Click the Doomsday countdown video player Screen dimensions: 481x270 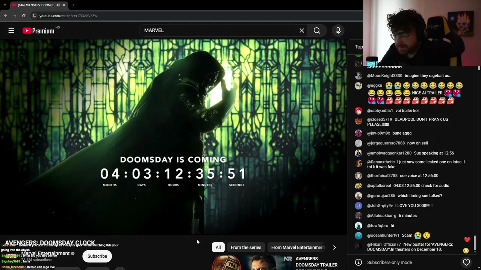173,137
